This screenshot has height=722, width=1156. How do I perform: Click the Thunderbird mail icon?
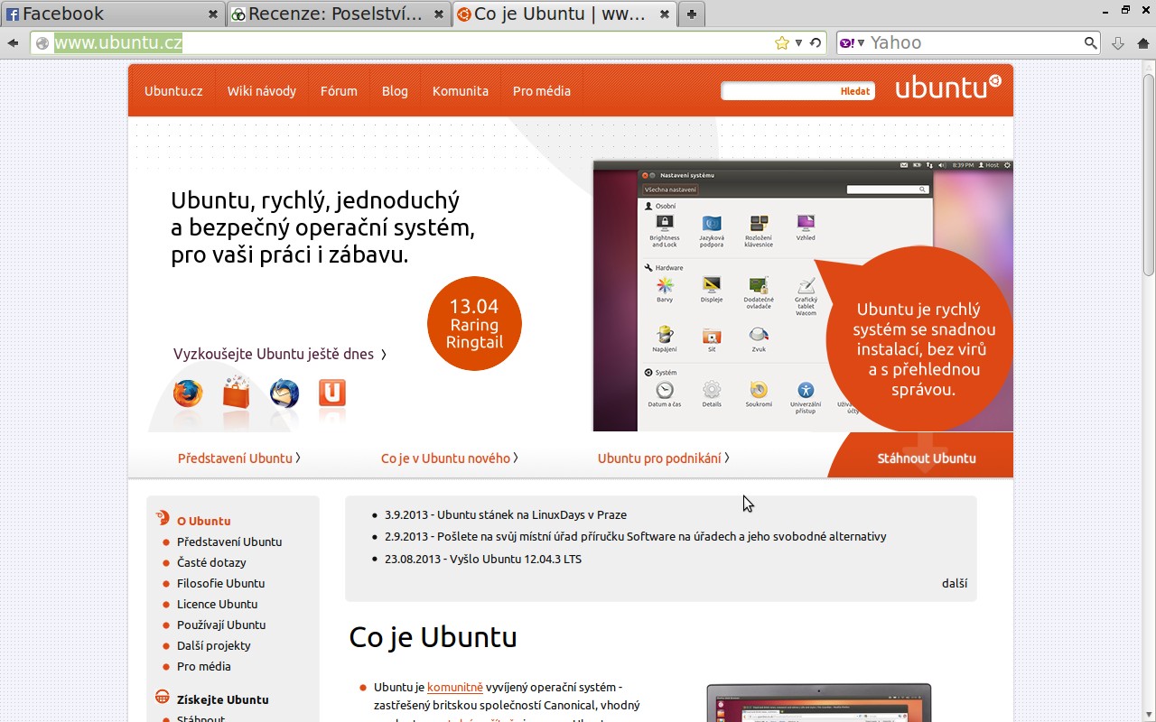point(284,393)
